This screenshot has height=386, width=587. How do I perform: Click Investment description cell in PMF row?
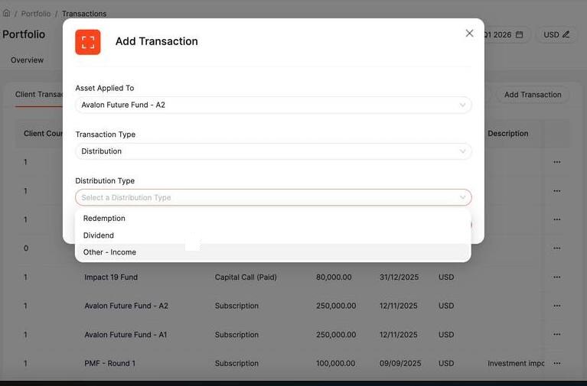[x=516, y=363]
